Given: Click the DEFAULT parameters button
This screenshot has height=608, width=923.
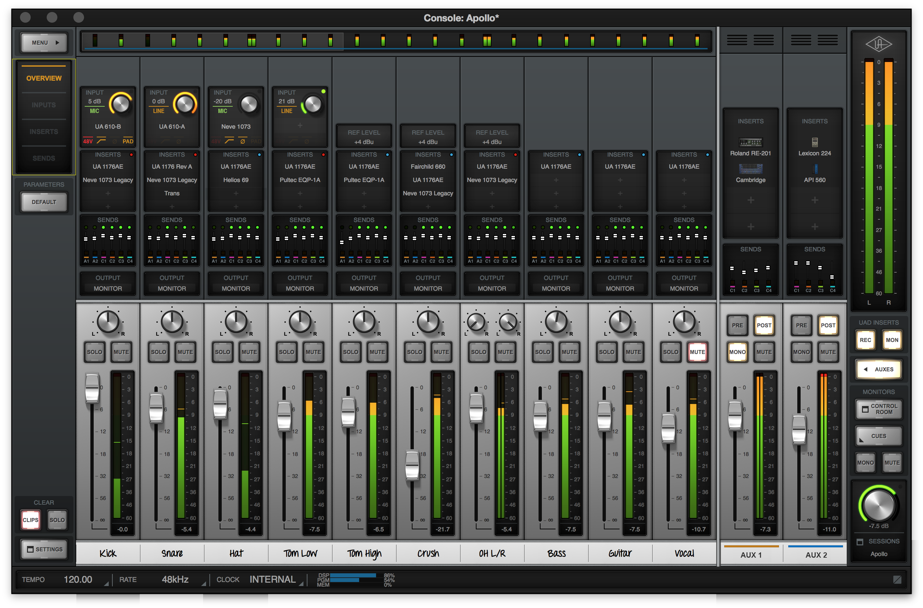Looking at the screenshot, I should tap(44, 202).
